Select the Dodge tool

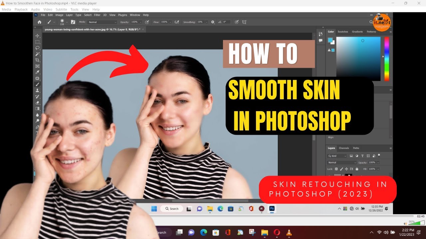tap(37, 121)
